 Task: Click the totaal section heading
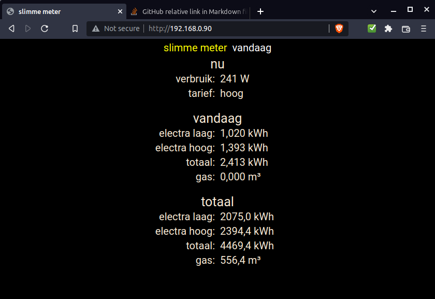pyautogui.click(x=218, y=202)
